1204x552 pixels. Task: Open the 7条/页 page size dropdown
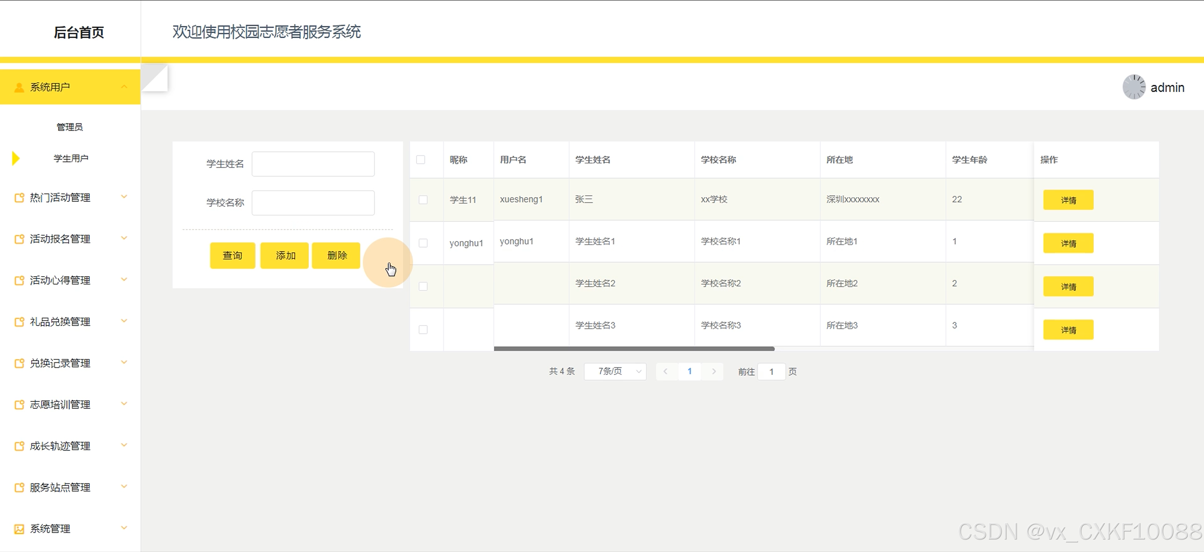[x=615, y=371]
